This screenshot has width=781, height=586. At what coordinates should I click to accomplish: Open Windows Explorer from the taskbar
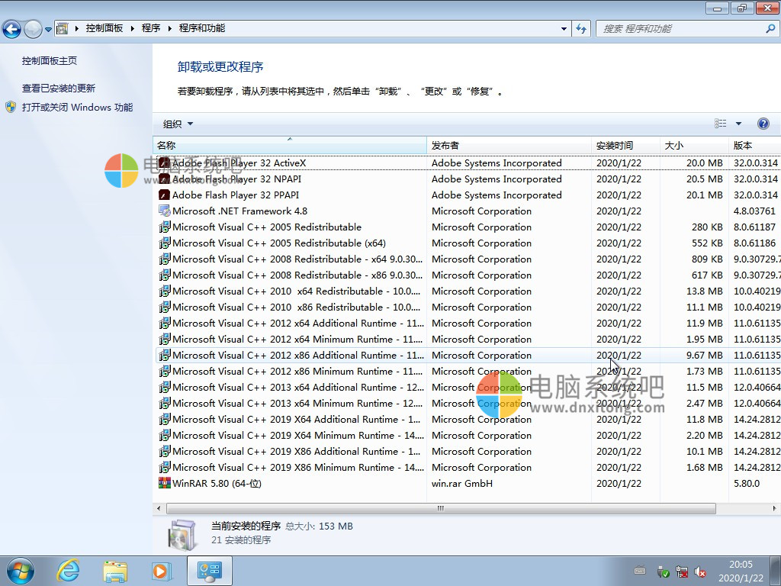pos(115,570)
